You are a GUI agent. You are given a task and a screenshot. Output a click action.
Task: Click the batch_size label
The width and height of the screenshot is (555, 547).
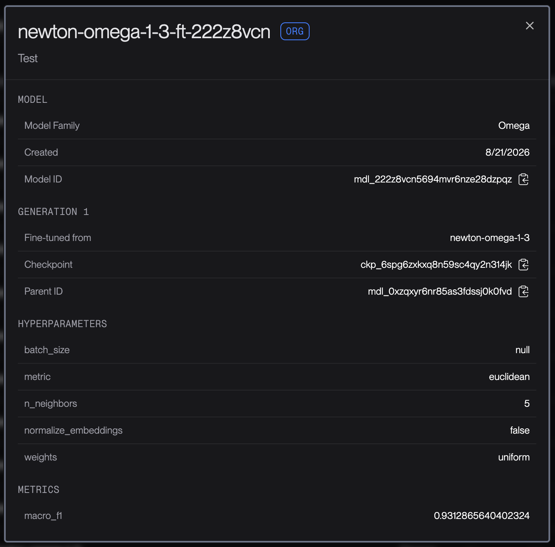point(47,350)
